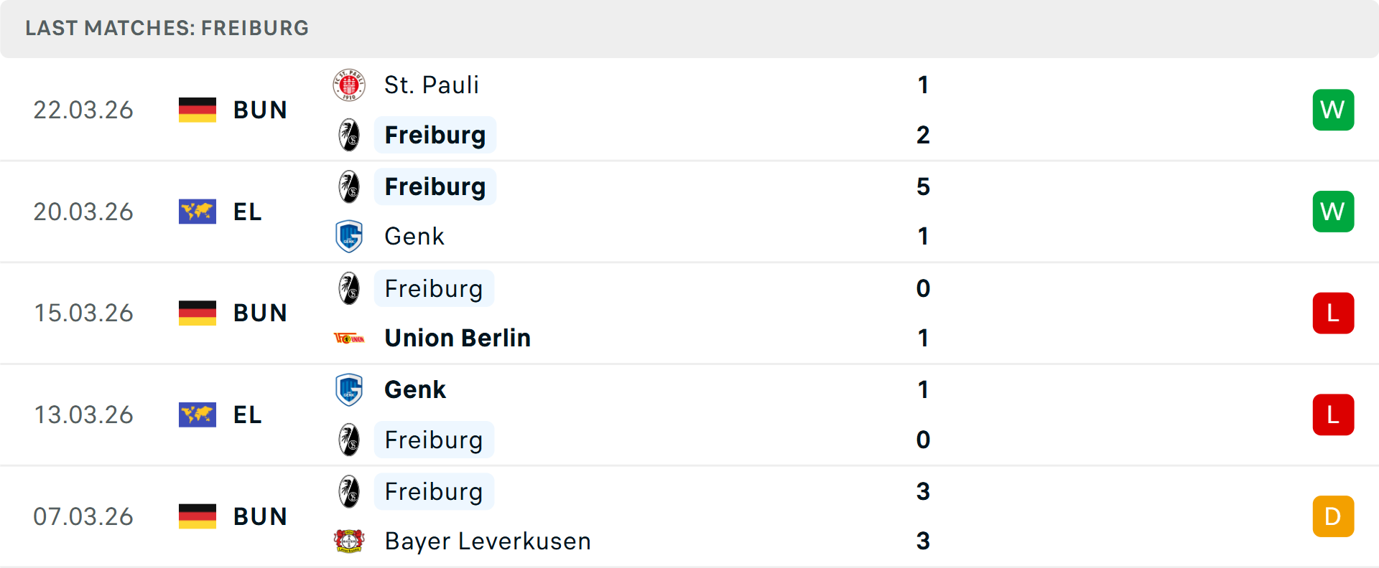Click the green W badge for St. Pauli match
This screenshot has height=568, width=1379.
click(x=1333, y=110)
